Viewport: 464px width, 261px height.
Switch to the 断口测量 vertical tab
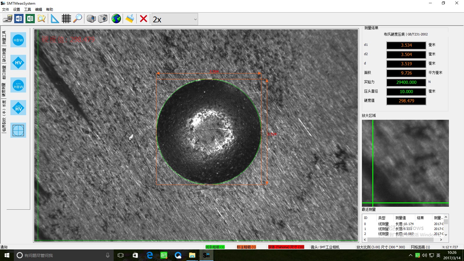[x=4, y=72]
